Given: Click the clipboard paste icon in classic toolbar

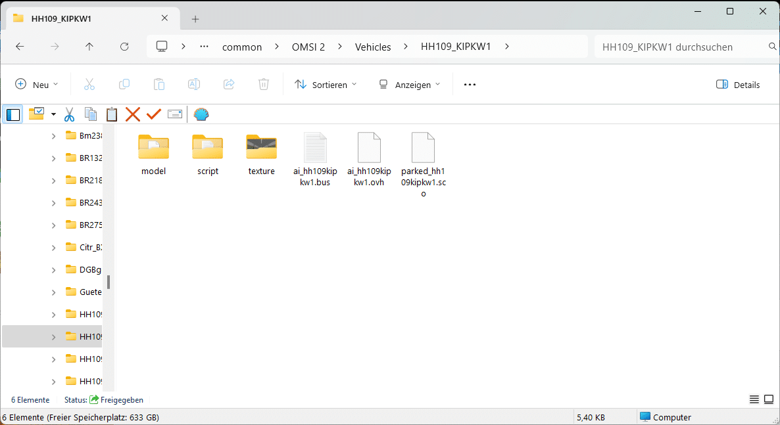Looking at the screenshot, I should tap(112, 114).
